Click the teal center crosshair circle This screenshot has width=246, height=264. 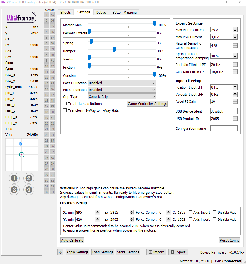[22, 155]
